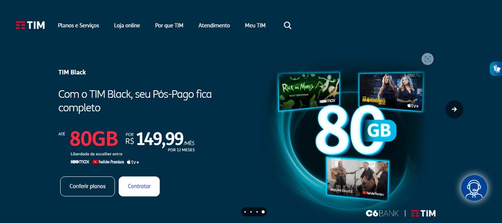Screen dimensions: 502x223
Task: Expand the Por que TIM menu
Action: tap(169, 25)
